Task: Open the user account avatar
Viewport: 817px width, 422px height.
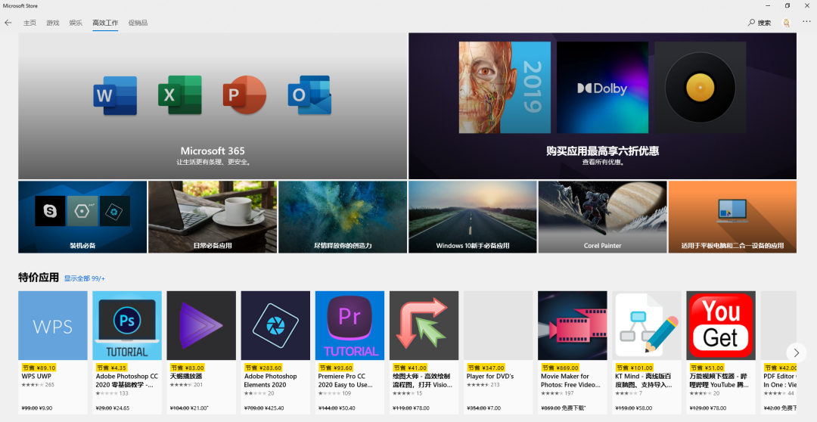Action: coord(786,23)
